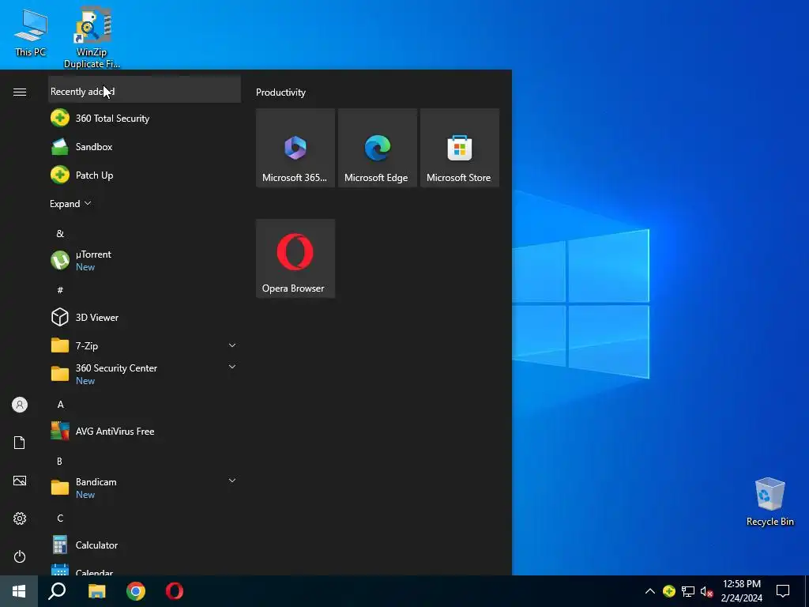This screenshot has height=607, width=809.
Task: Open the Microsoft Store tile
Action: (460, 148)
